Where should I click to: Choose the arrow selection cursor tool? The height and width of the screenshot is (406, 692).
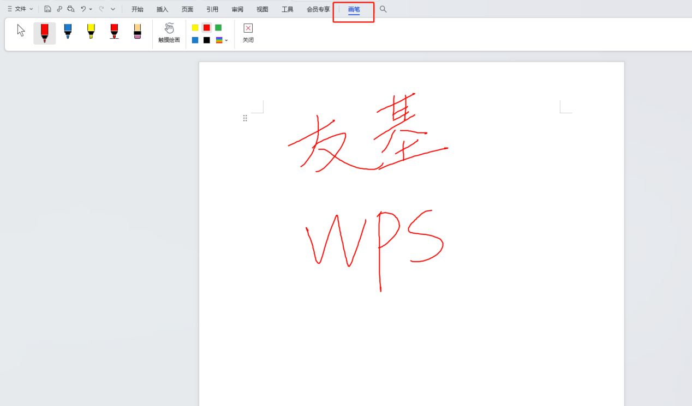click(21, 31)
